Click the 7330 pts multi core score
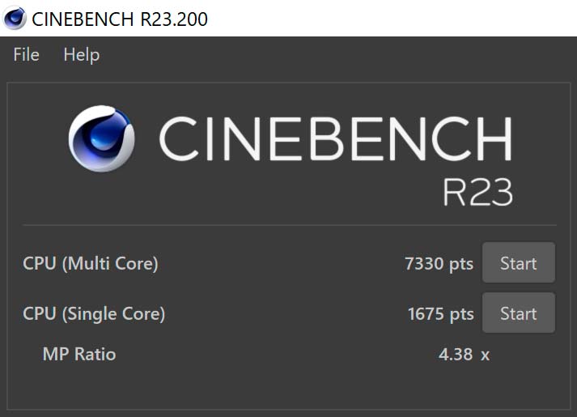This screenshot has width=577, height=417. click(x=439, y=263)
